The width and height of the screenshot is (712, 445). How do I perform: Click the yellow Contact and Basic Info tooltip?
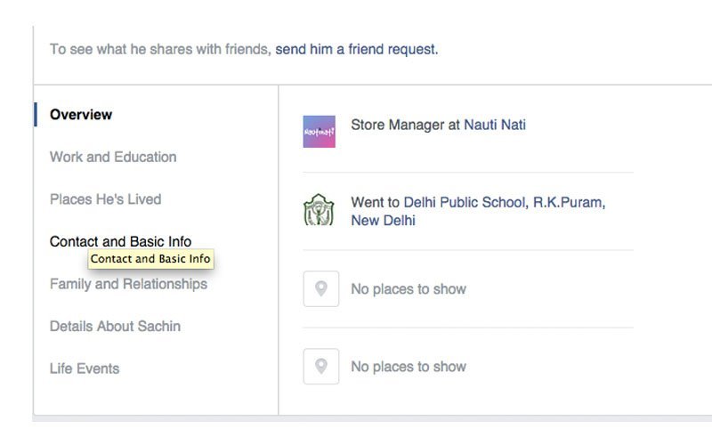click(150, 259)
